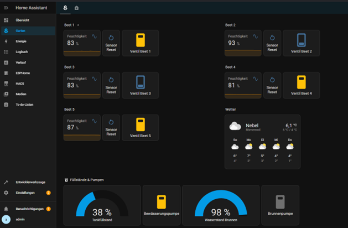Click the Logbuch list icon in sidebar

click(6, 52)
